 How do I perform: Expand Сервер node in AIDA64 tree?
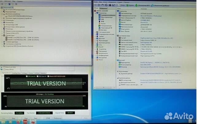point(95,36)
